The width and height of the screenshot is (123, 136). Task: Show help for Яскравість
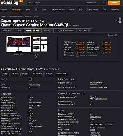point(10,121)
